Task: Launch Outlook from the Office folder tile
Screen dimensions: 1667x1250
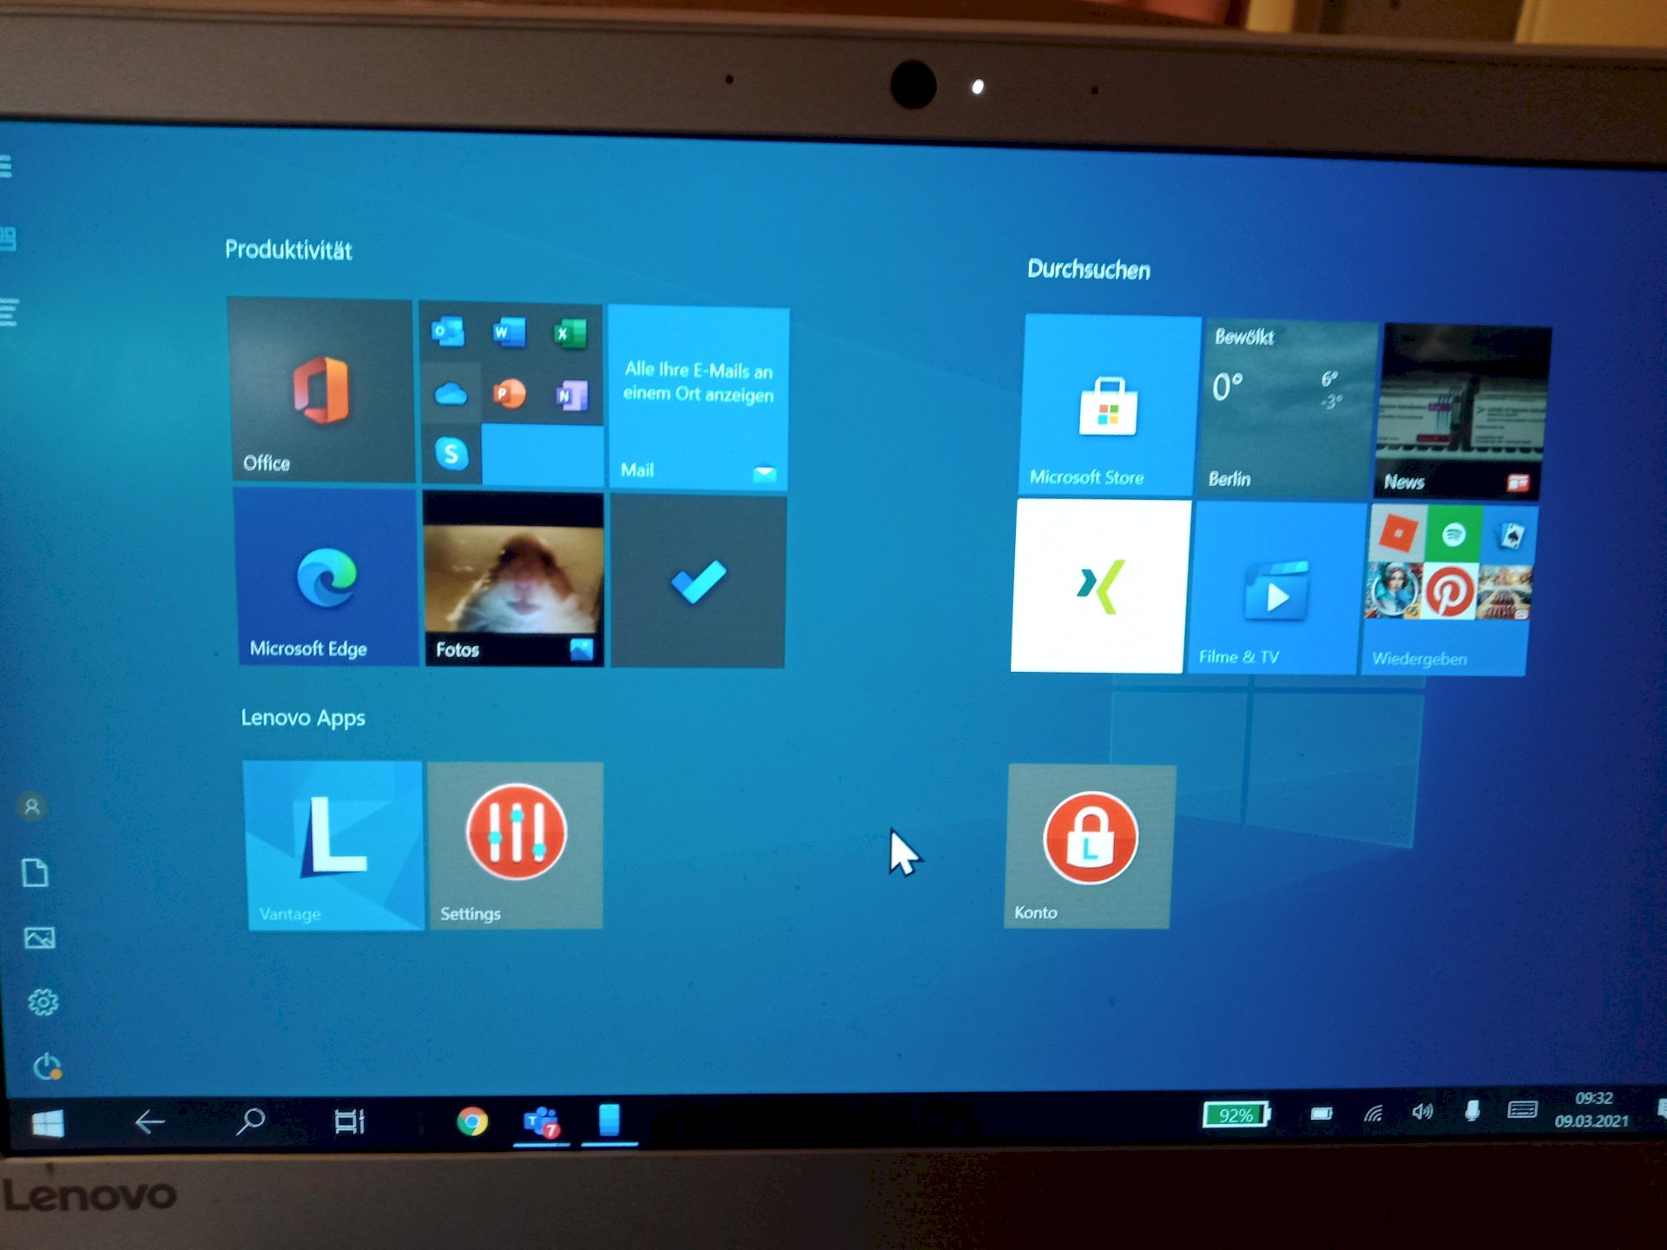Action: pos(449,332)
